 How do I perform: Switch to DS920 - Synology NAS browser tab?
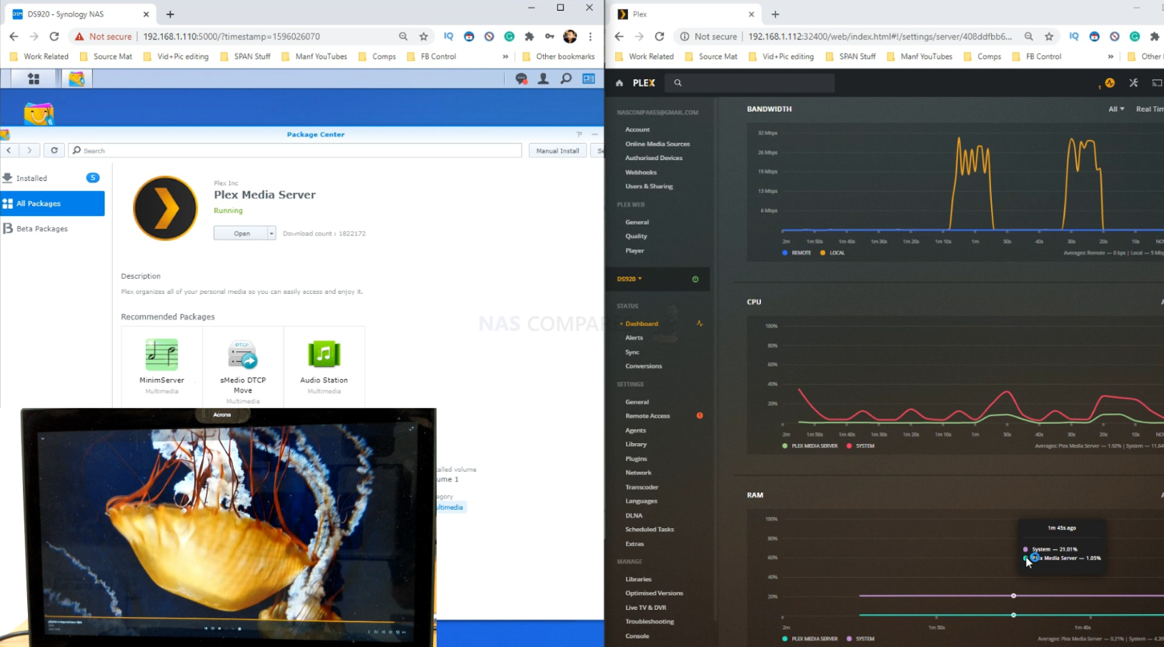pyautogui.click(x=81, y=14)
